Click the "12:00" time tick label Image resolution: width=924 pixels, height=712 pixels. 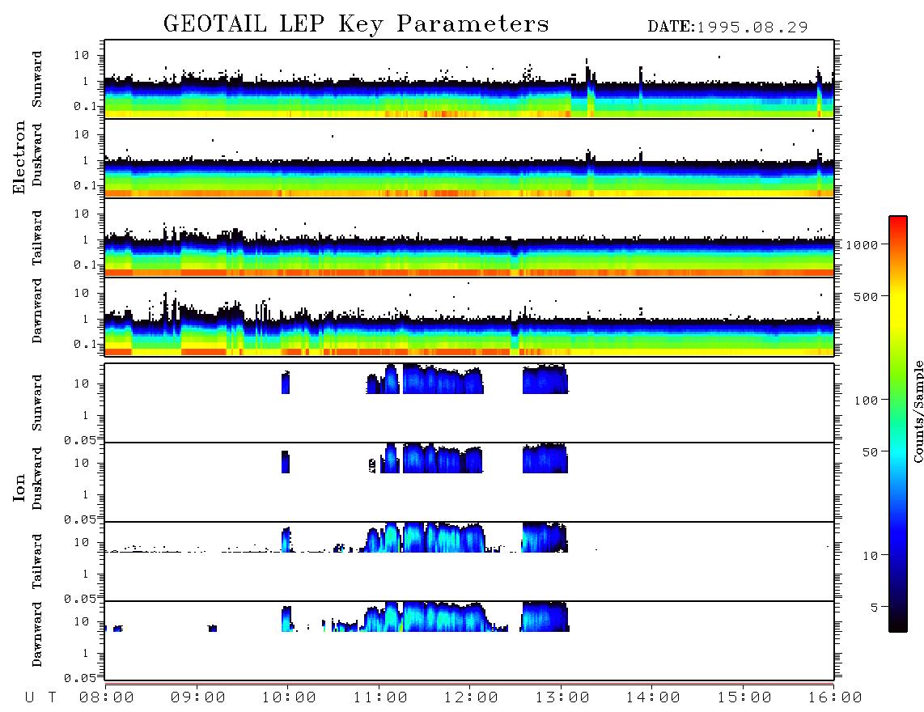pos(471,697)
